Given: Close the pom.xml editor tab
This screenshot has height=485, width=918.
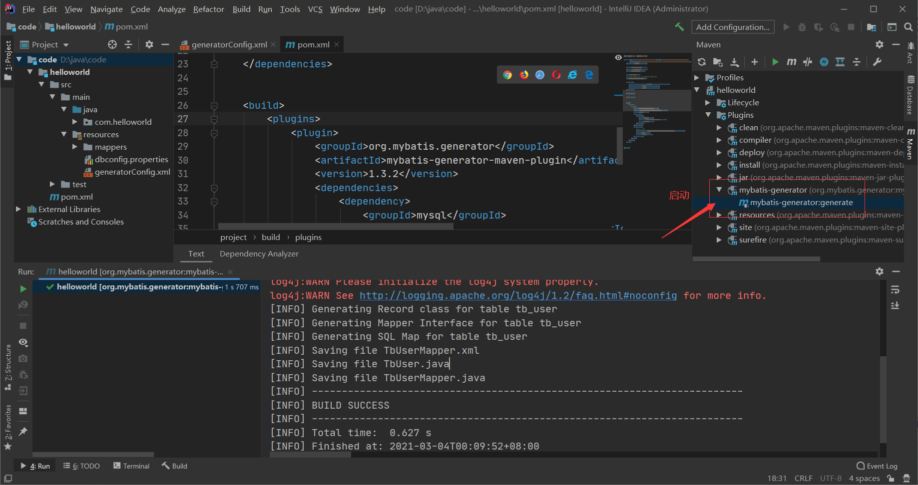Looking at the screenshot, I should [337, 44].
